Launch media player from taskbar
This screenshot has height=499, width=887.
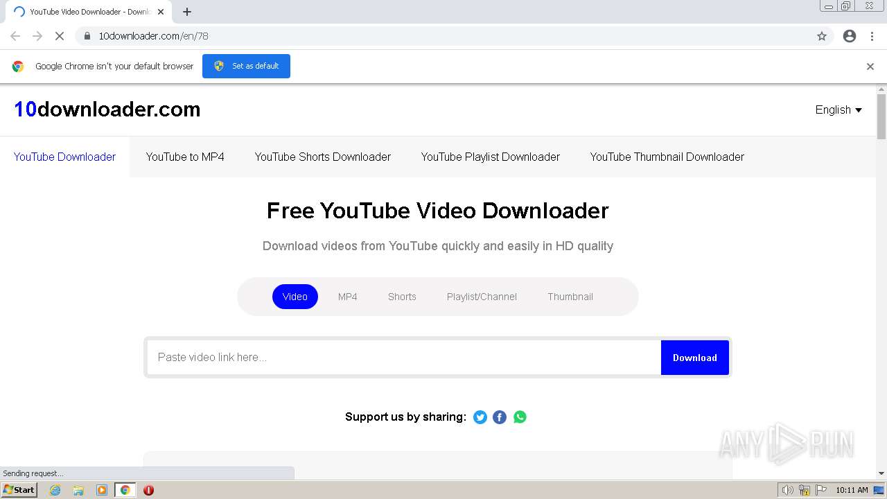coord(102,490)
